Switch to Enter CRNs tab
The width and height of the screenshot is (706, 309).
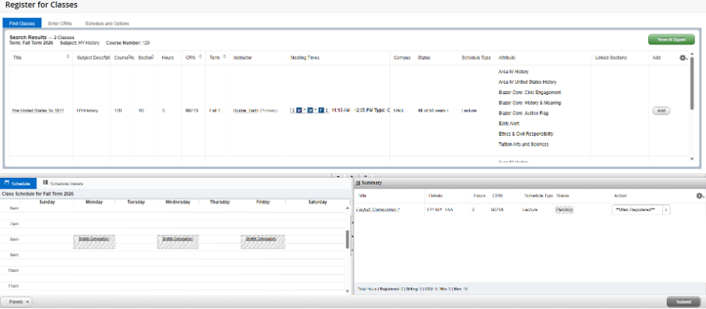60,24
